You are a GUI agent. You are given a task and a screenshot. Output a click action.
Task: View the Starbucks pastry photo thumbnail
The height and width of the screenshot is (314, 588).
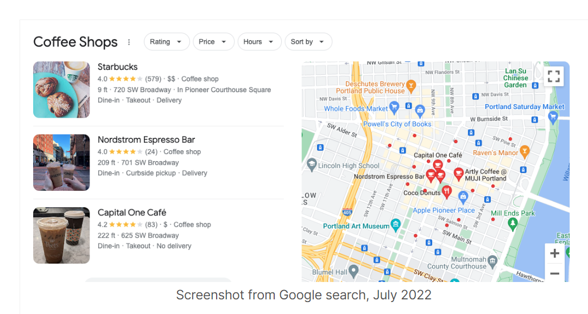61,89
